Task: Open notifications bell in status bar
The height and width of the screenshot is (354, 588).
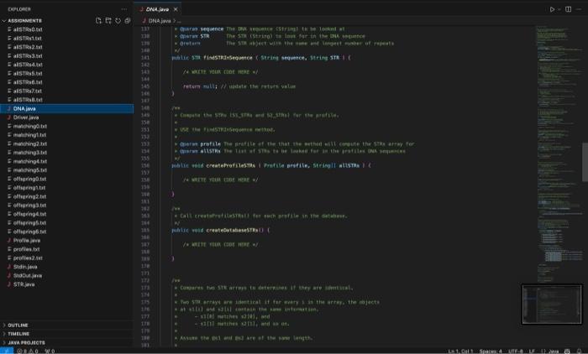Action: (x=580, y=351)
